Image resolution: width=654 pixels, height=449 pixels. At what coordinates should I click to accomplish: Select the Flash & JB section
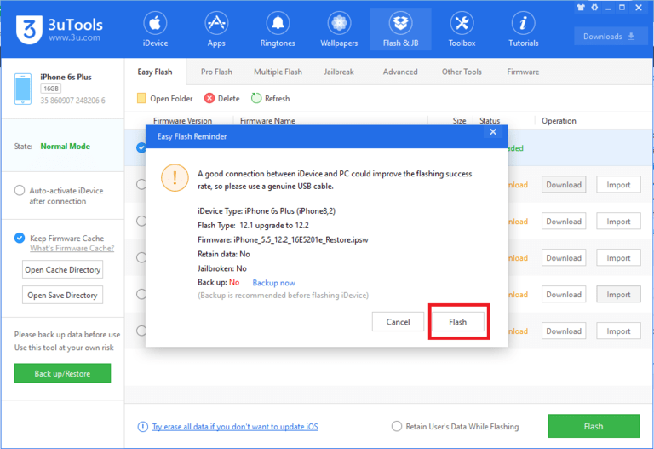pos(400,30)
